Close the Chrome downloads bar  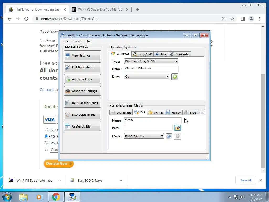tap(261, 180)
